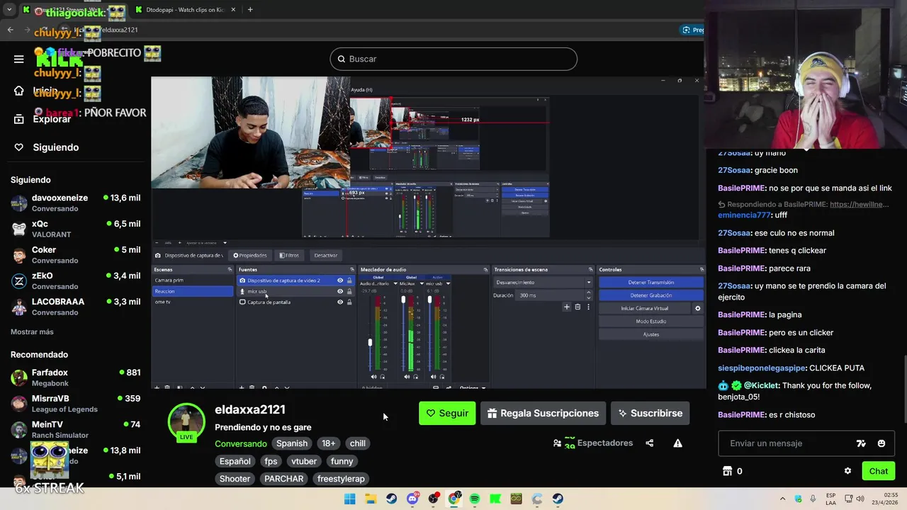907x510 pixels.
Task: Select the ome tv scene
Action: [x=192, y=302]
